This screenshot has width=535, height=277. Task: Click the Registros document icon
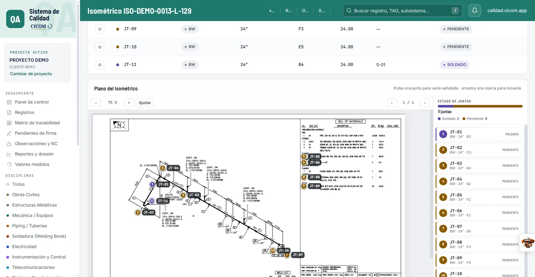[x=9, y=113]
